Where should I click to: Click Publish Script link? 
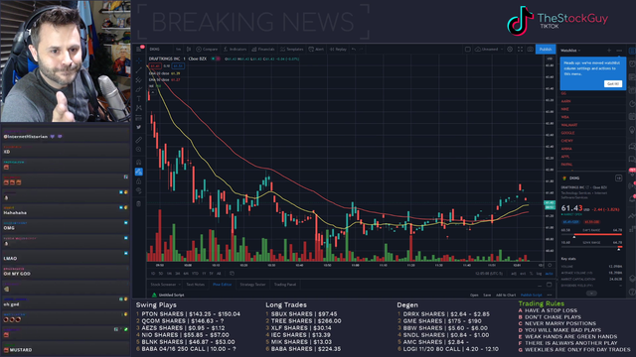point(531,296)
